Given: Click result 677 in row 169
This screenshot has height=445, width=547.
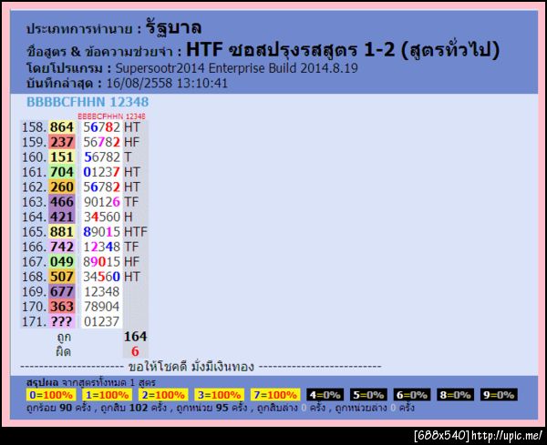Looking at the screenshot, I should [62, 292].
